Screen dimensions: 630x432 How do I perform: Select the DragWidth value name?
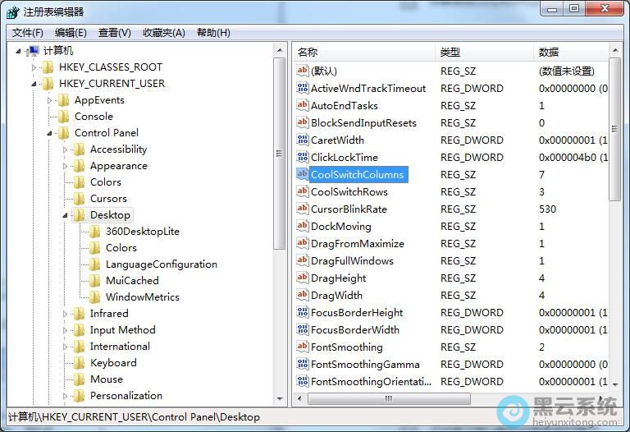point(336,296)
